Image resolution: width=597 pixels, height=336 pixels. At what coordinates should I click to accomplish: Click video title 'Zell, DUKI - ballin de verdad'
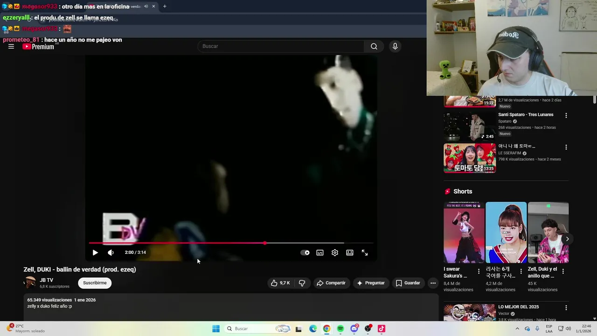(x=80, y=269)
